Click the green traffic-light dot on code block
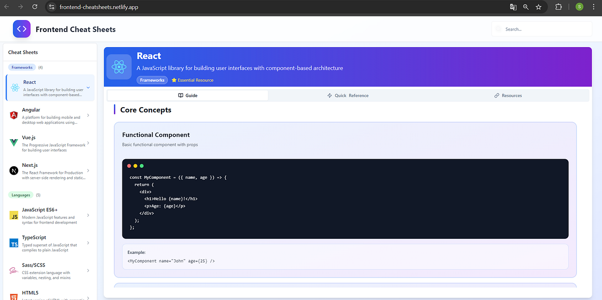The height and width of the screenshot is (300, 602). click(x=141, y=165)
